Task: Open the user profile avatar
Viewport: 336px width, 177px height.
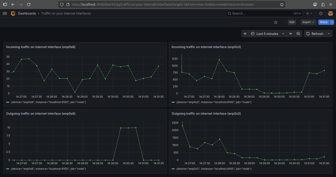Action: coord(330,13)
